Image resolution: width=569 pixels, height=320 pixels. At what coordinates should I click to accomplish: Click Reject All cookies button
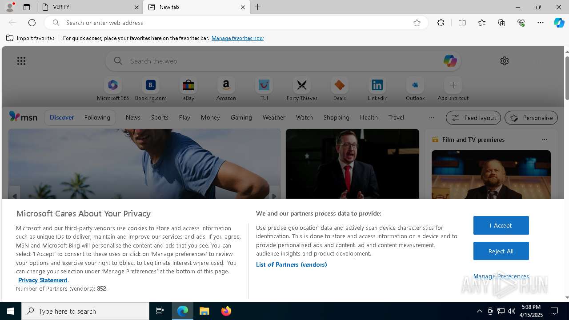[501, 251]
